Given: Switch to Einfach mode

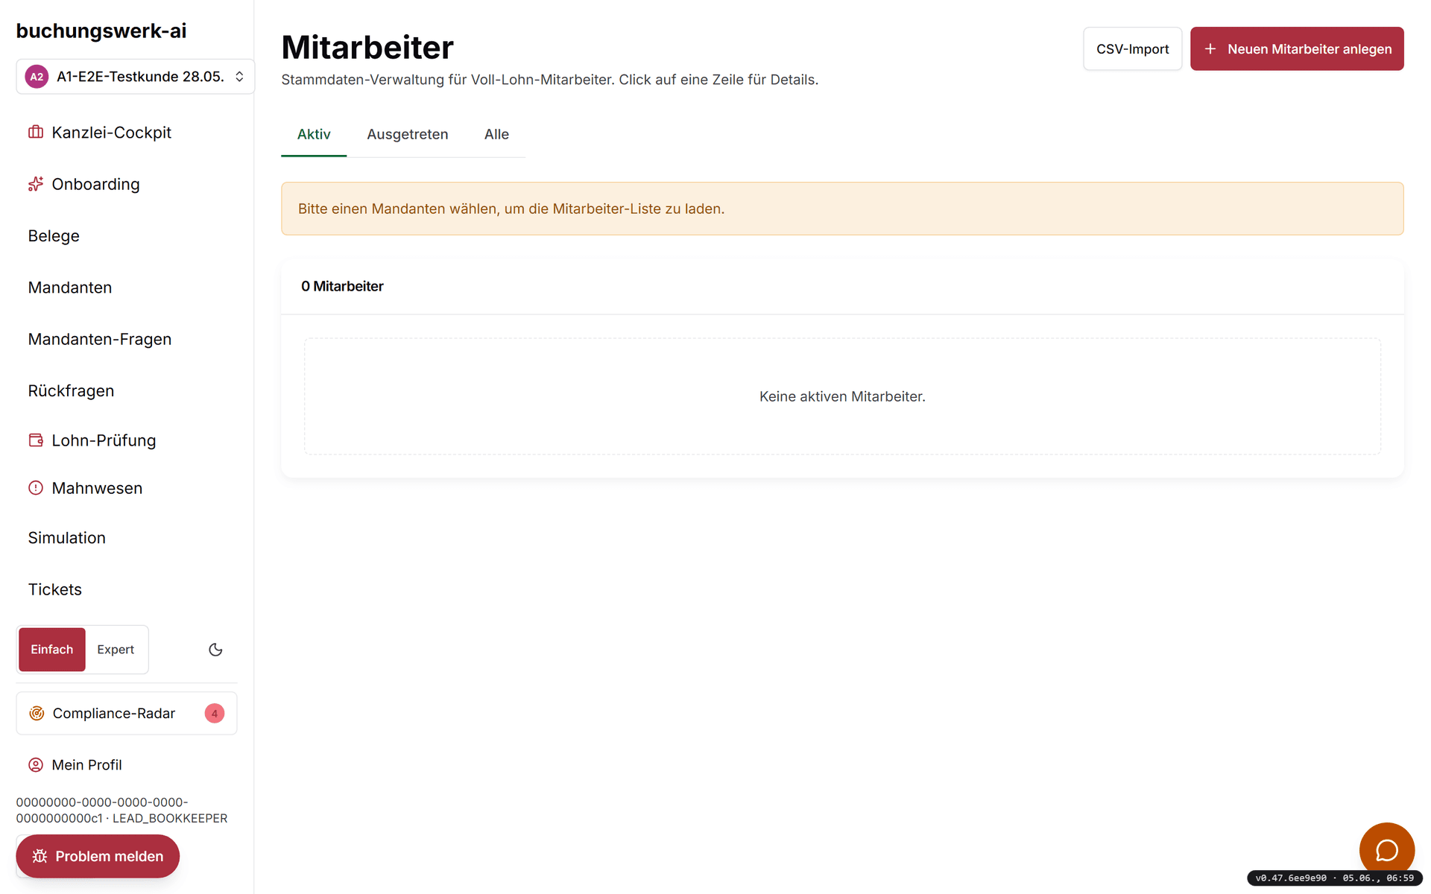Looking at the screenshot, I should click(x=52, y=650).
